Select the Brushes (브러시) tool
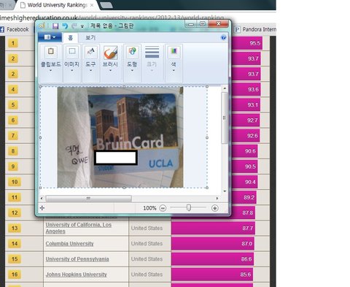 [x=111, y=53]
